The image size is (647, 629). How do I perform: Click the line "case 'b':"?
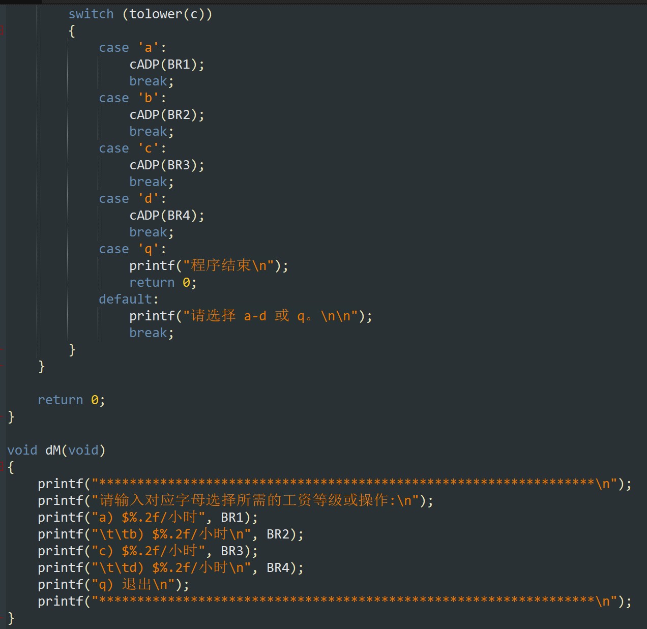(x=132, y=98)
